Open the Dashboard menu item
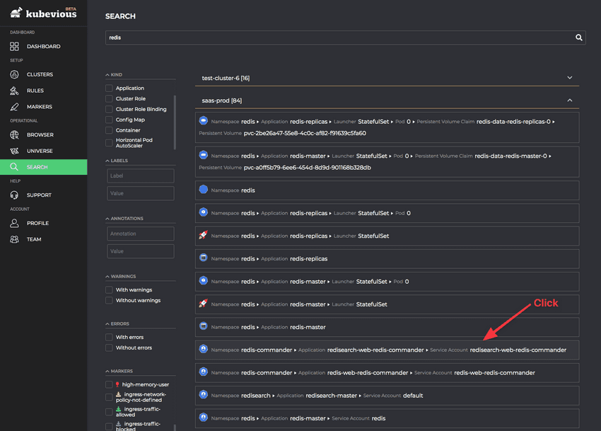 [33, 46]
